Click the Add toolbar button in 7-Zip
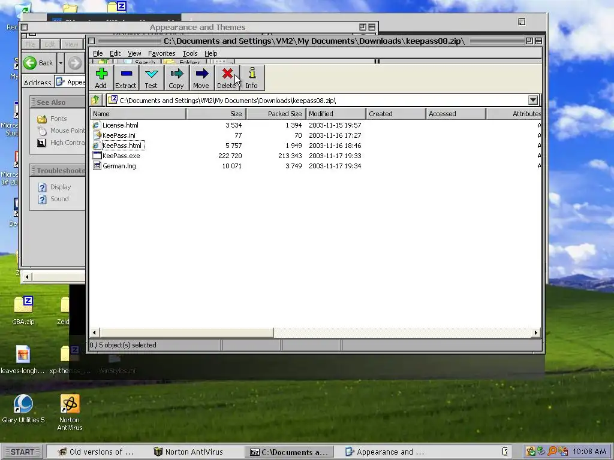 [101, 78]
